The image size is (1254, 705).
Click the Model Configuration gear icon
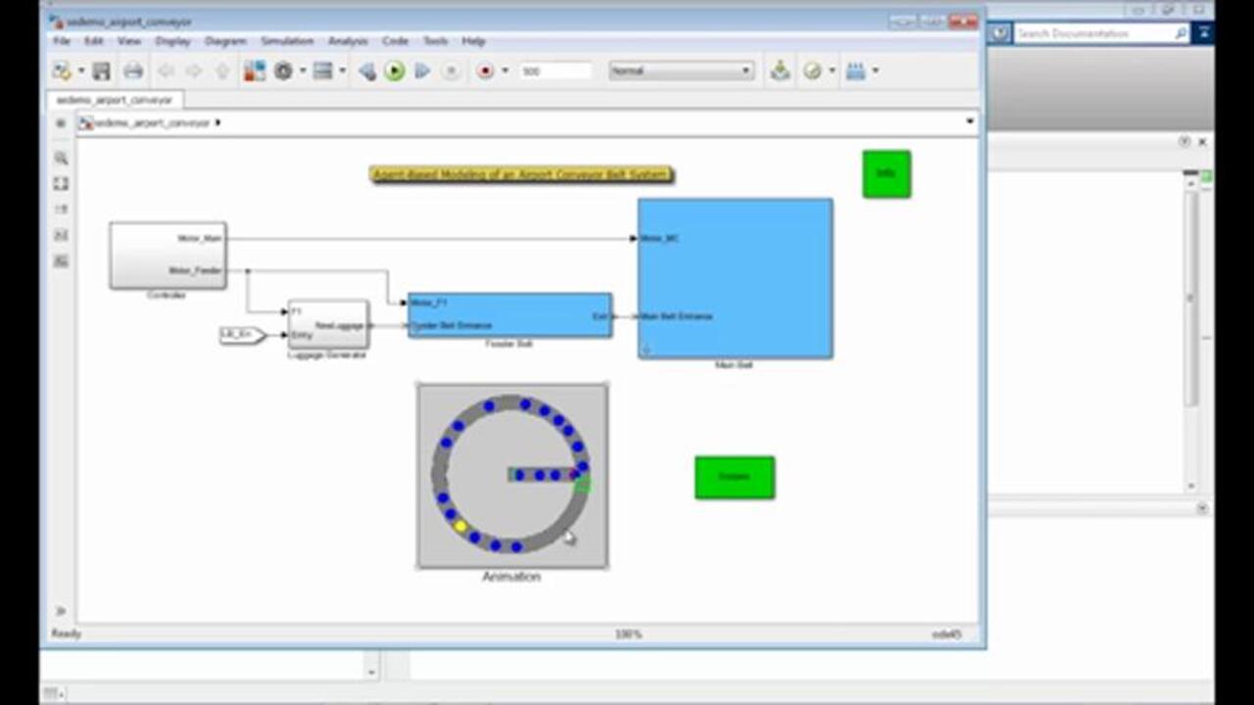[x=284, y=71]
